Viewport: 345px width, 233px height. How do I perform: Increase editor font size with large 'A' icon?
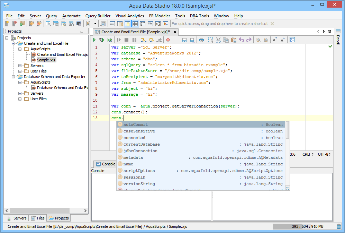click(x=282, y=40)
